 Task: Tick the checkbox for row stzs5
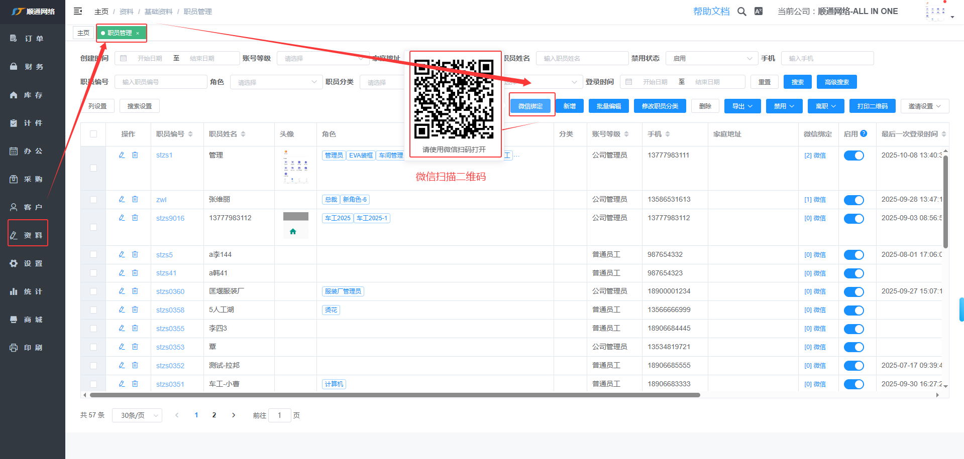pyautogui.click(x=93, y=254)
